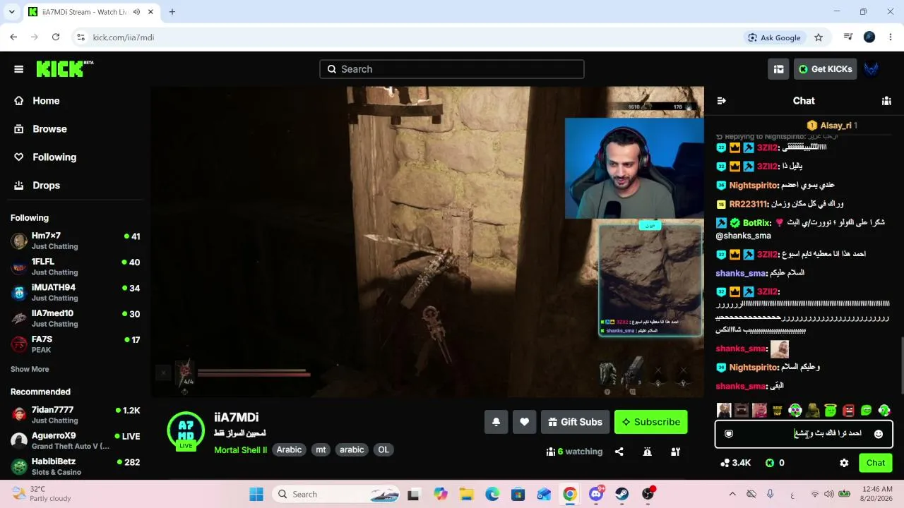Open the Browse page
This screenshot has width=904, height=508.
[x=49, y=129]
